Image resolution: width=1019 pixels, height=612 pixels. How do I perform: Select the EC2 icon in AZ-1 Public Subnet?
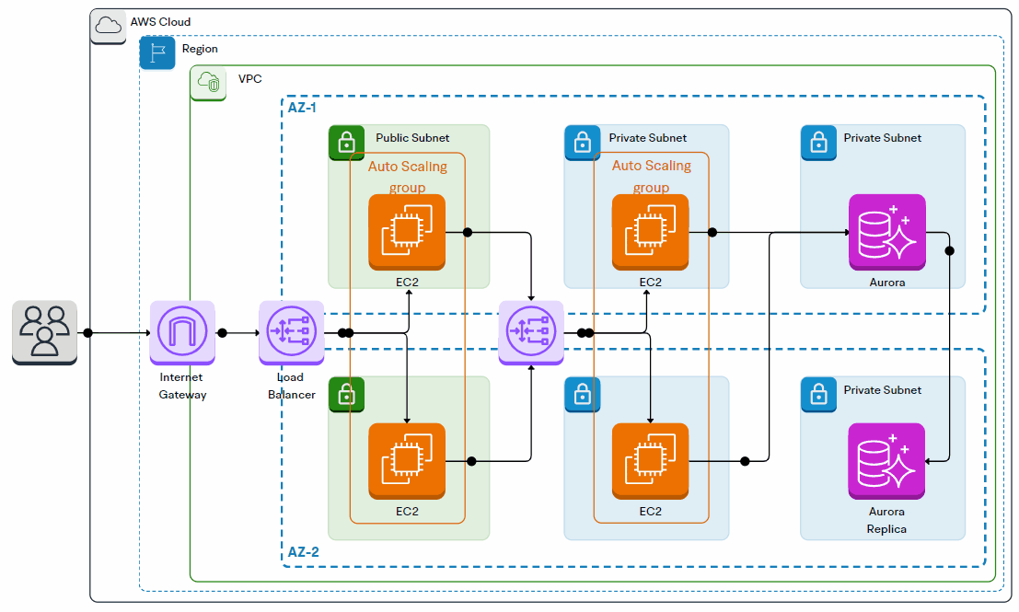pyautogui.click(x=406, y=233)
